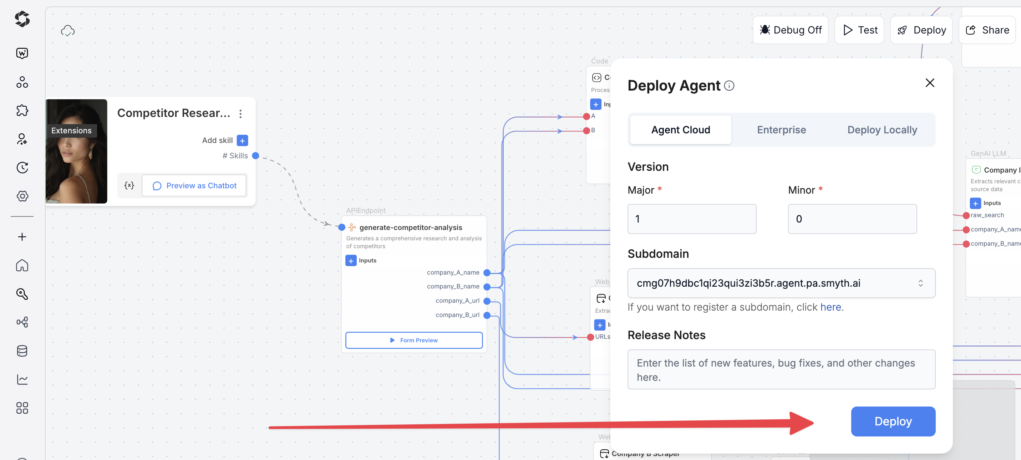Click the cloud save status icon
This screenshot has height=460, width=1021.
pyautogui.click(x=68, y=31)
